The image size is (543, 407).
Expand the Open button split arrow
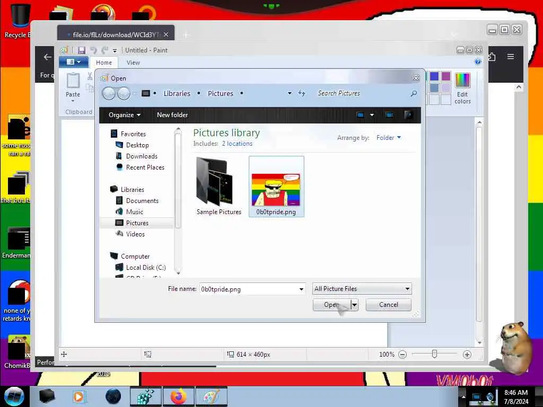point(354,305)
